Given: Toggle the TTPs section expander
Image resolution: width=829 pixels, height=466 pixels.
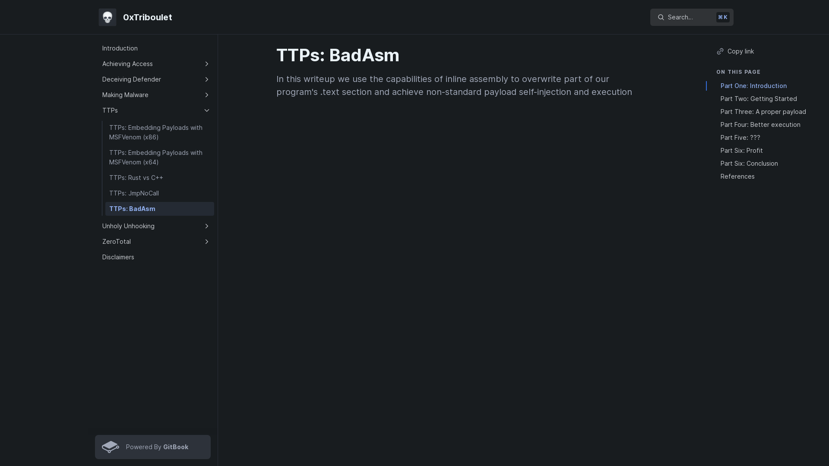Looking at the screenshot, I should click(x=207, y=110).
